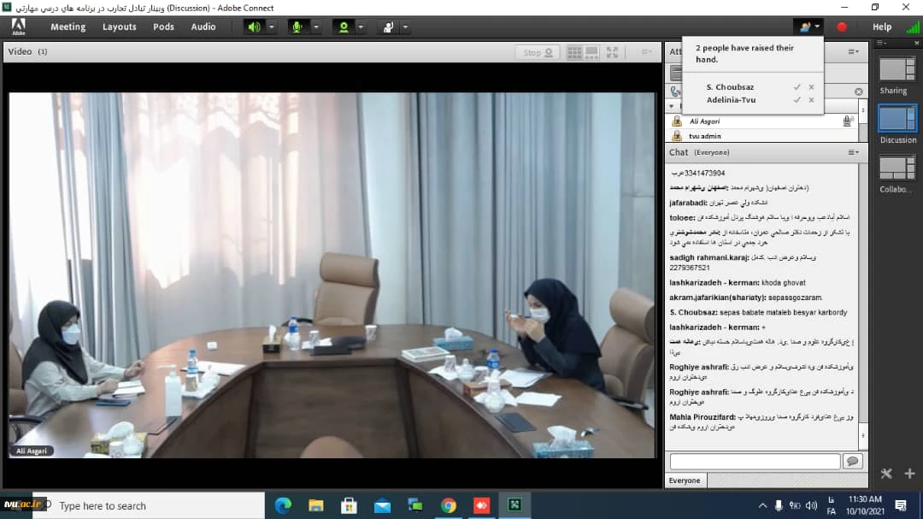Switch to the Discussion layout thumbnail
The width and height of the screenshot is (923, 519).
[x=897, y=119]
